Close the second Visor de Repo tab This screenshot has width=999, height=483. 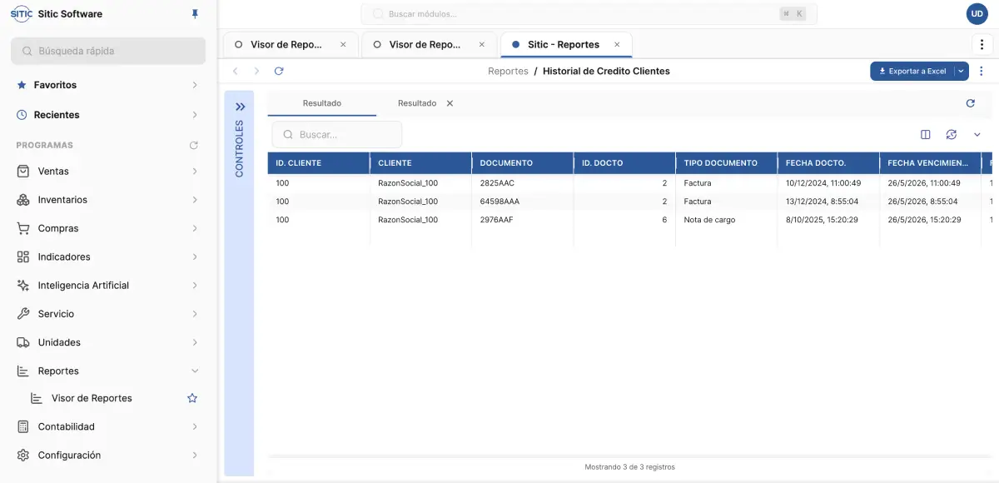coord(481,45)
